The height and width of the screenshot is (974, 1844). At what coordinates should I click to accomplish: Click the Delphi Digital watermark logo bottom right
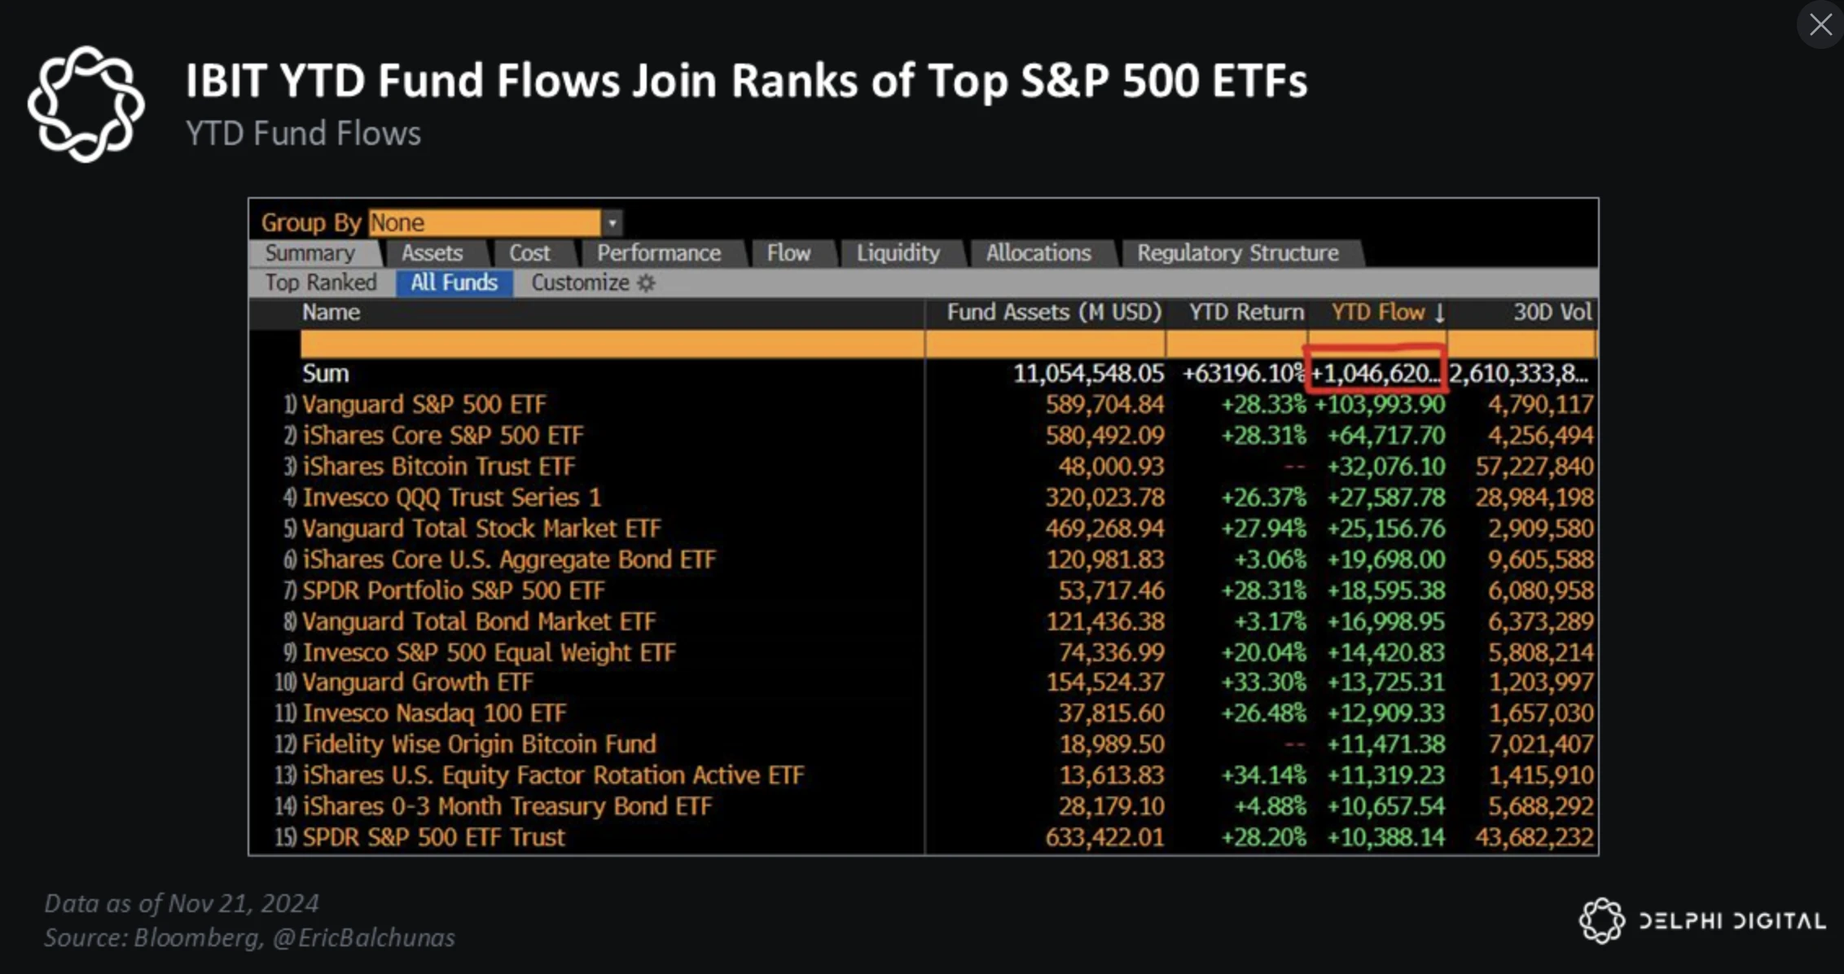(x=1601, y=920)
